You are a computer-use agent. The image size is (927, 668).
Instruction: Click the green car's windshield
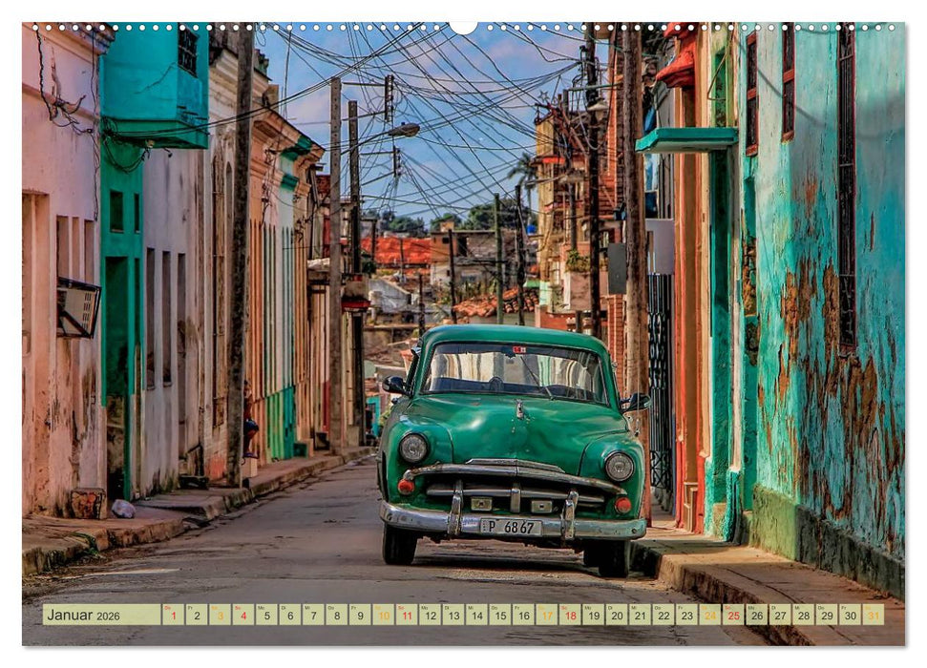(x=515, y=370)
